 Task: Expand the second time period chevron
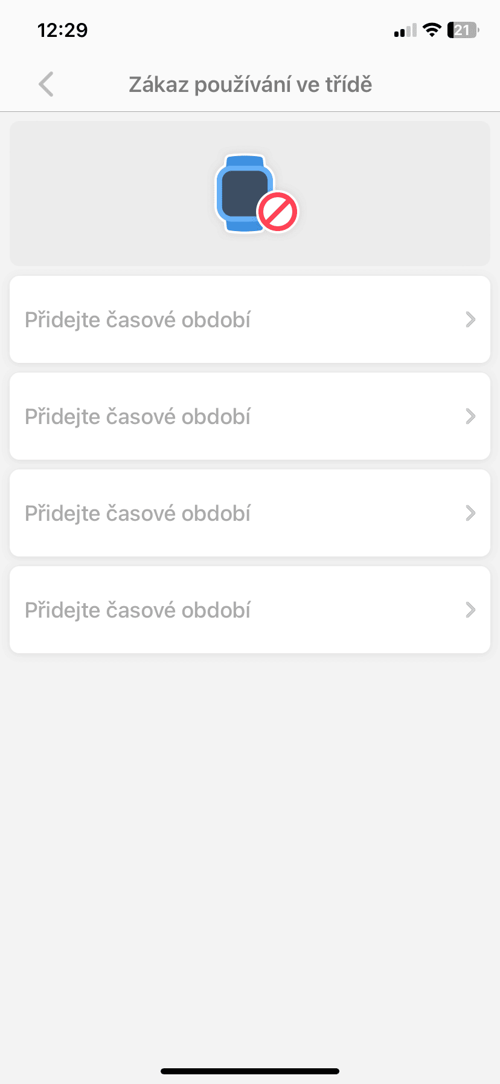click(470, 416)
